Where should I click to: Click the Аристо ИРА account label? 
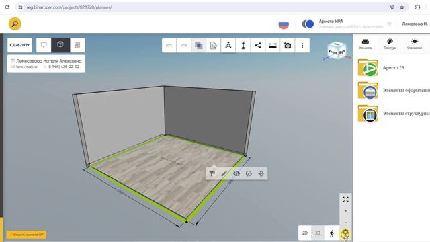[x=331, y=21]
